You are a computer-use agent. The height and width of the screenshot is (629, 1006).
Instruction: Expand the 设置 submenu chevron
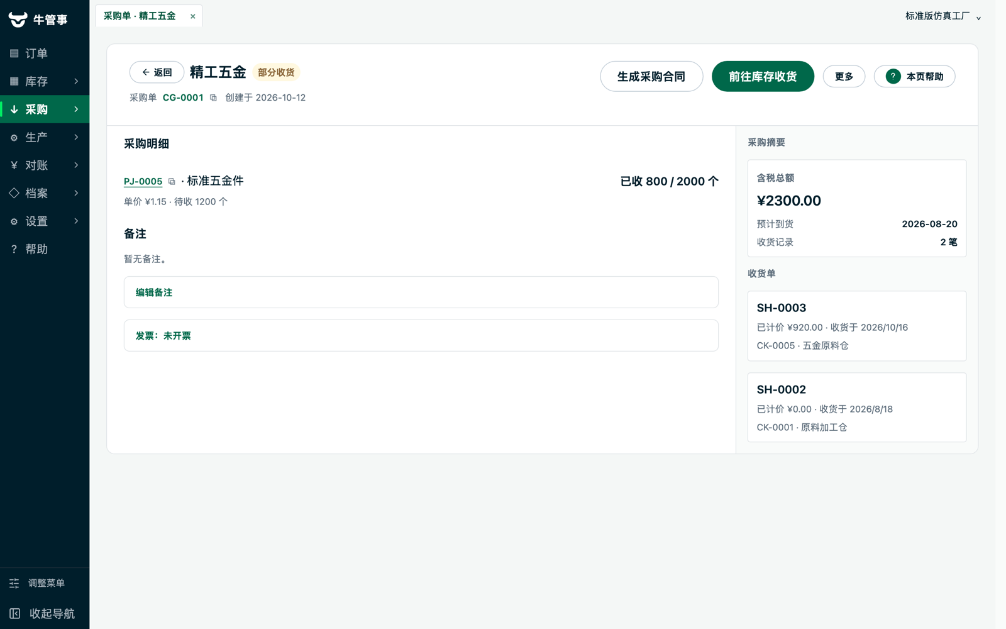[x=76, y=221]
